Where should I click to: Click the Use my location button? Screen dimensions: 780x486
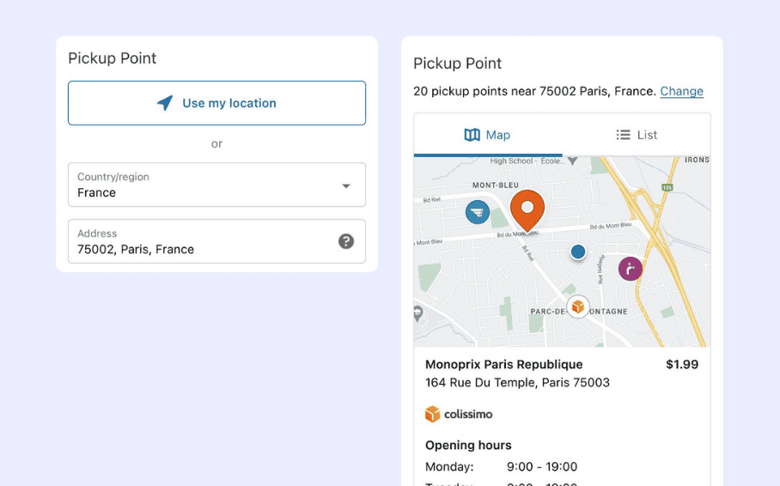[x=216, y=103]
